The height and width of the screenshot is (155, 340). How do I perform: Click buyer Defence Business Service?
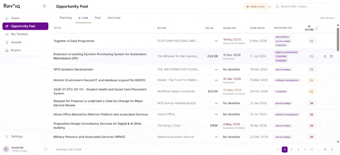point(176,137)
